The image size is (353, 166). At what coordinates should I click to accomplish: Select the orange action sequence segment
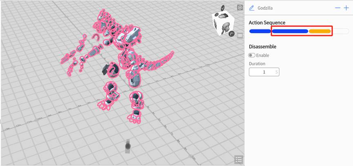pyautogui.click(x=319, y=31)
